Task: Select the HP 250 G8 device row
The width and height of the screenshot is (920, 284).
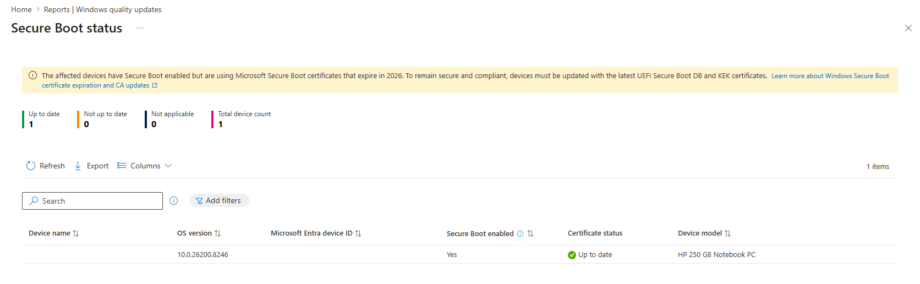Action: 716,254
